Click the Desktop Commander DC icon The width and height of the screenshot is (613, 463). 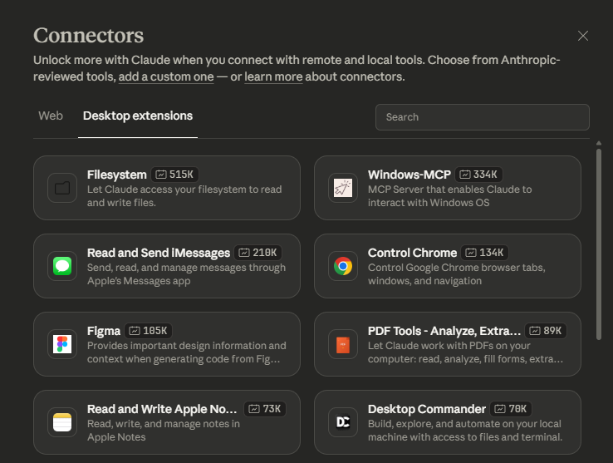343,422
